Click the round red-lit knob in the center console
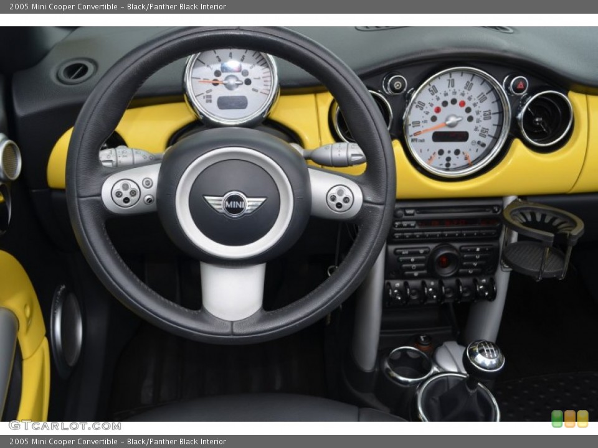This screenshot has height=448, width=598. (x=444, y=261)
